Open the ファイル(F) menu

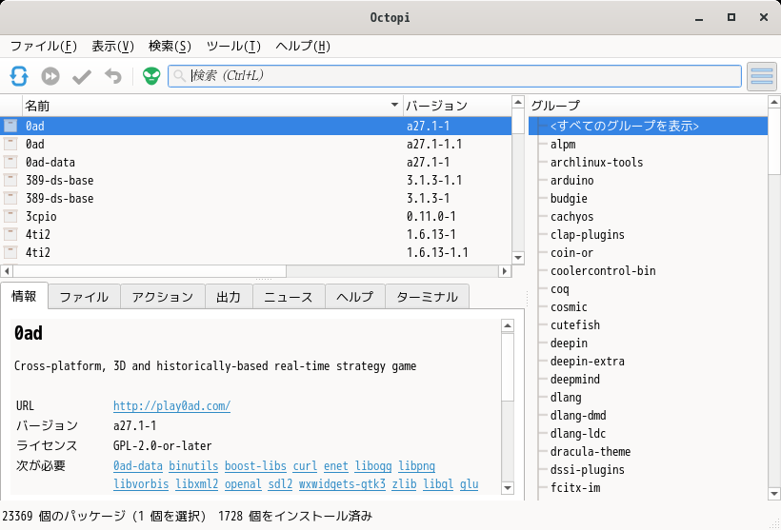click(43, 47)
